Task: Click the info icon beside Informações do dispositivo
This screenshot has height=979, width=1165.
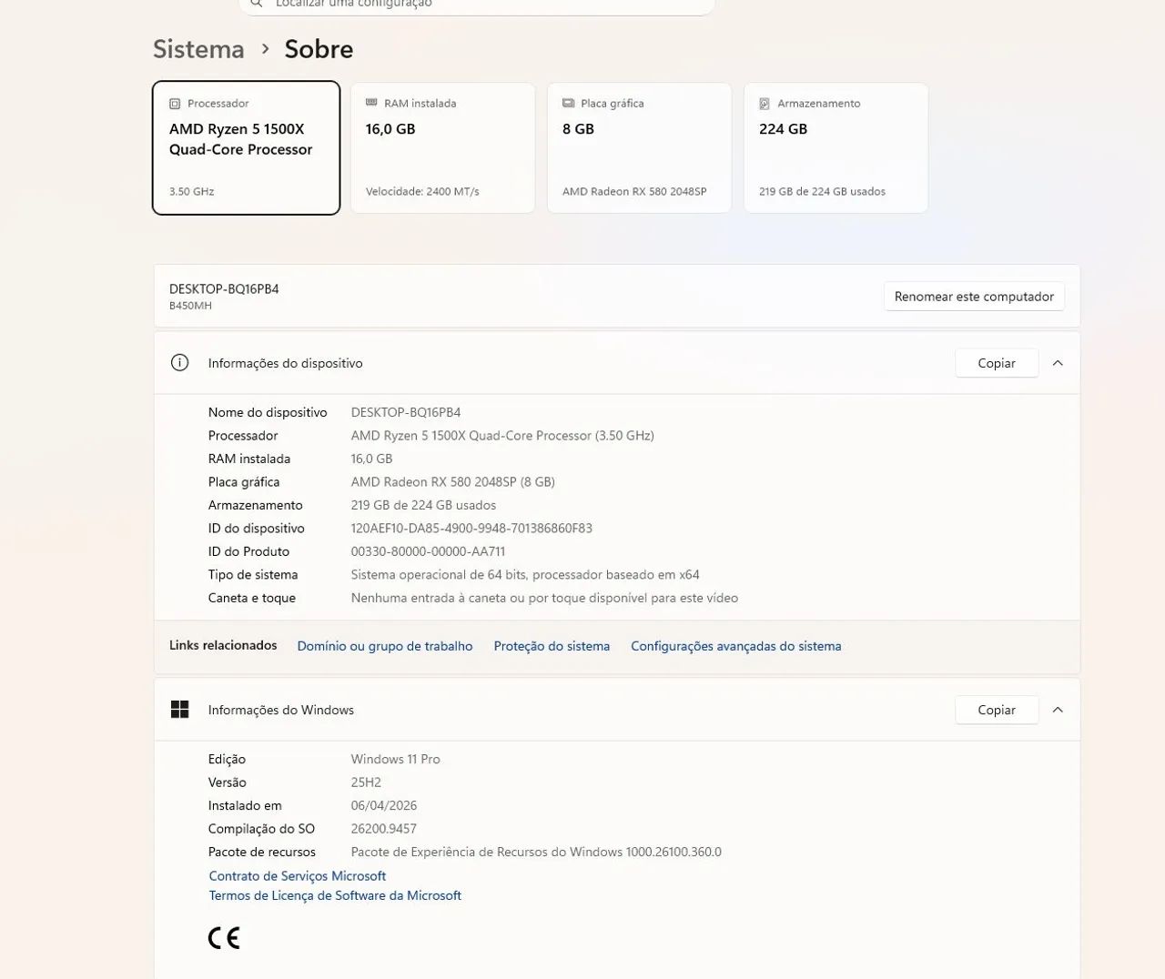Action: [180, 363]
